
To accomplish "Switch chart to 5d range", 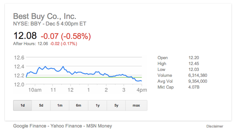I will (41, 106).
